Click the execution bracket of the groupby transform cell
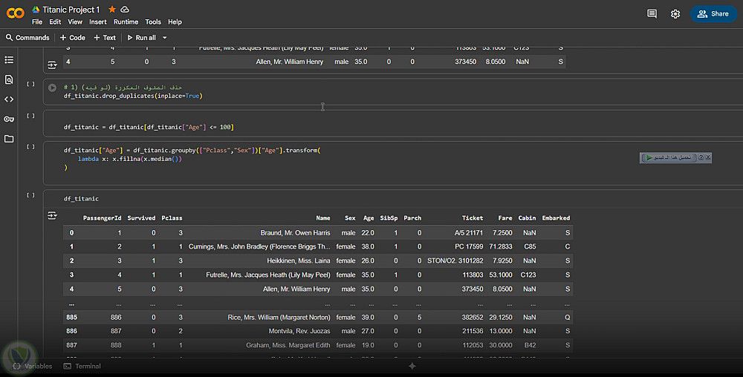Image resolution: width=743 pixels, height=377 pixels. 30,147
